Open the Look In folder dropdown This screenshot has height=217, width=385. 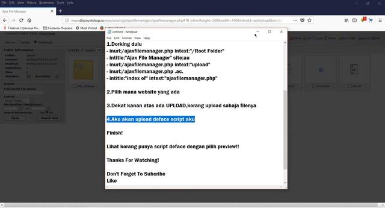tap(19, 101)
